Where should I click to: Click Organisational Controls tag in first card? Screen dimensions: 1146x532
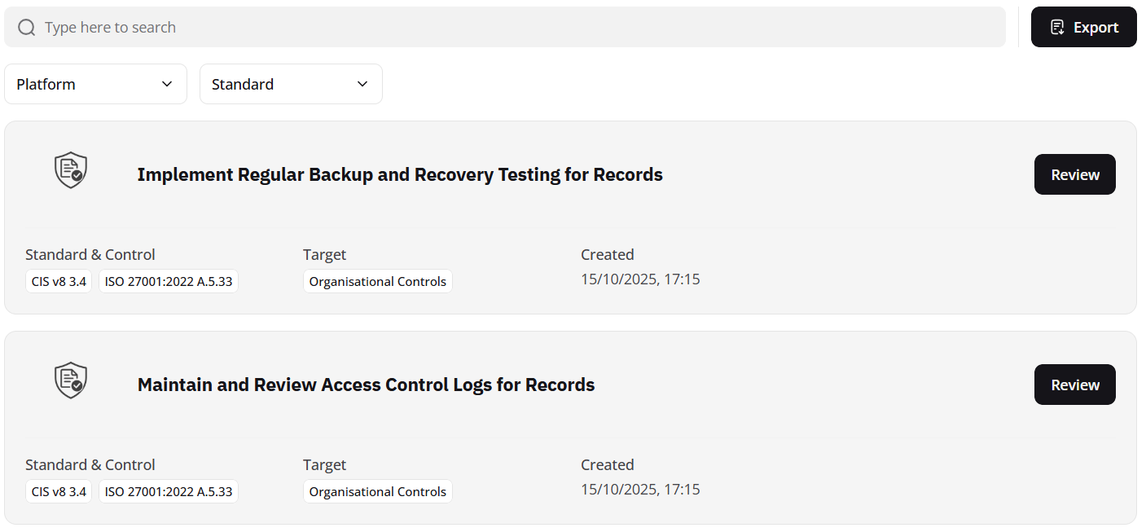(378, 282)
